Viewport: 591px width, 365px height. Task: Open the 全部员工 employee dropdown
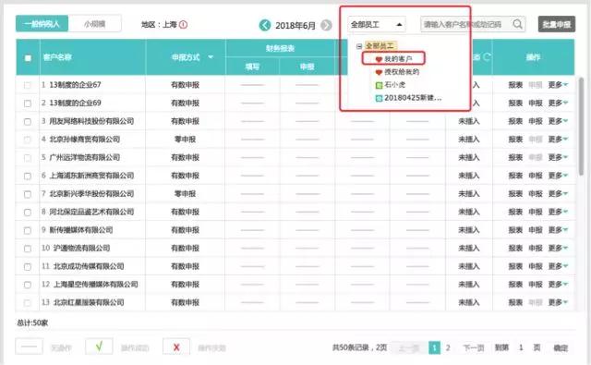377,25
